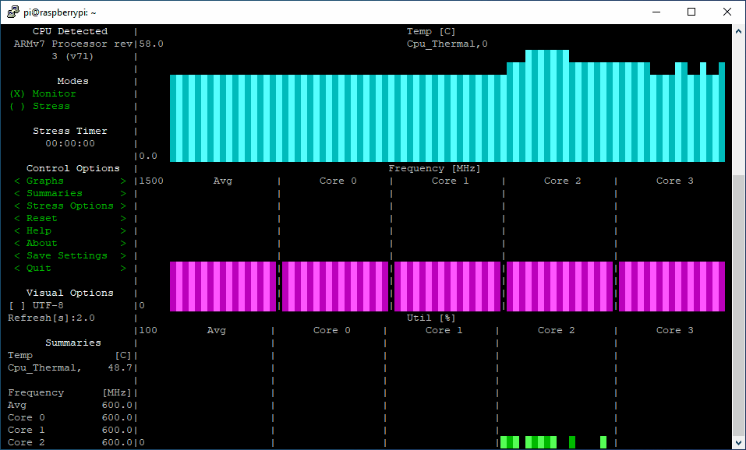Open the Help option
The image size is (746, 450).
click(x=70, y=230)
